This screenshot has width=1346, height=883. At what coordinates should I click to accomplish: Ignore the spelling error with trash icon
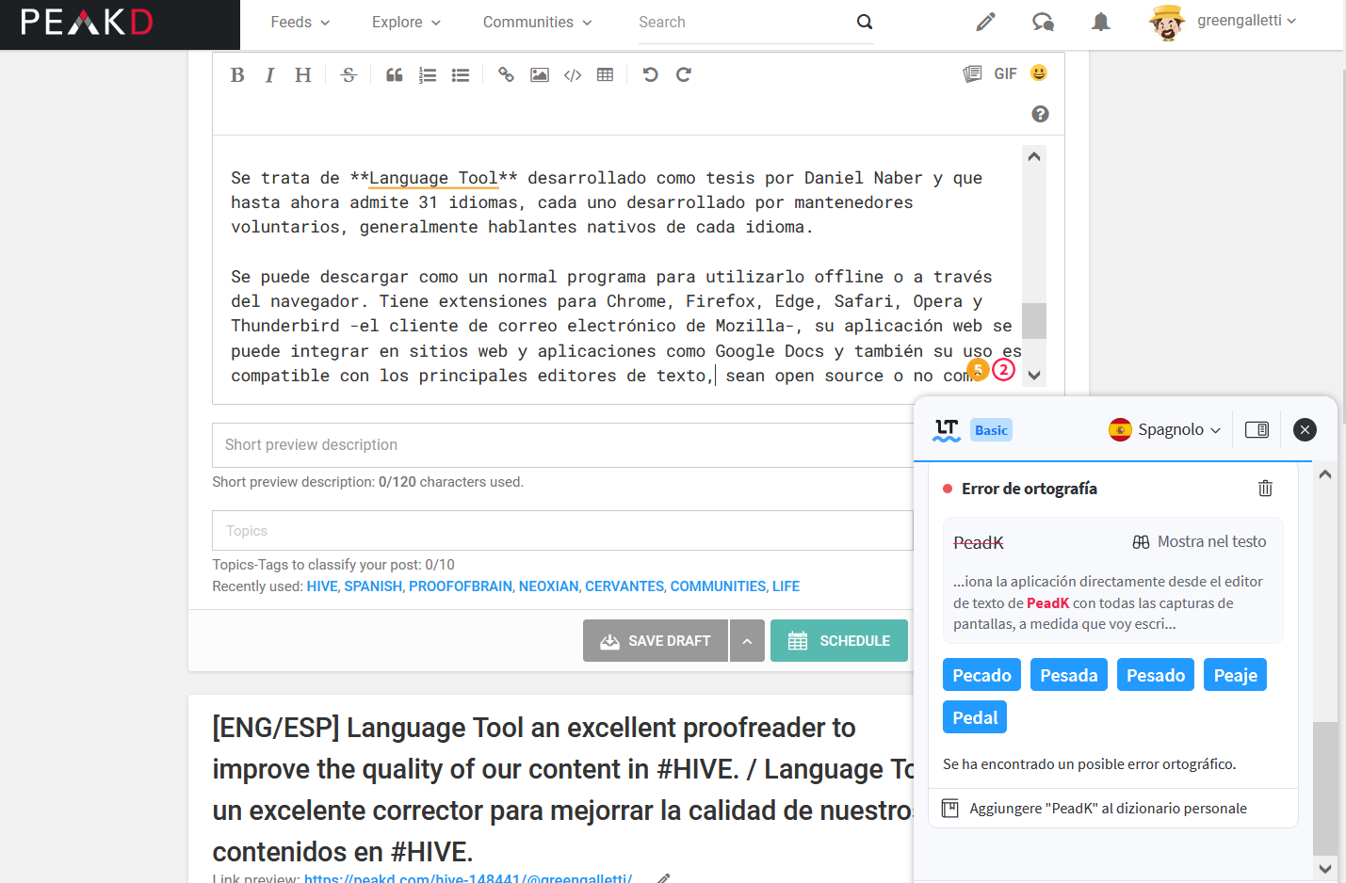click(x=1265, y=489)
